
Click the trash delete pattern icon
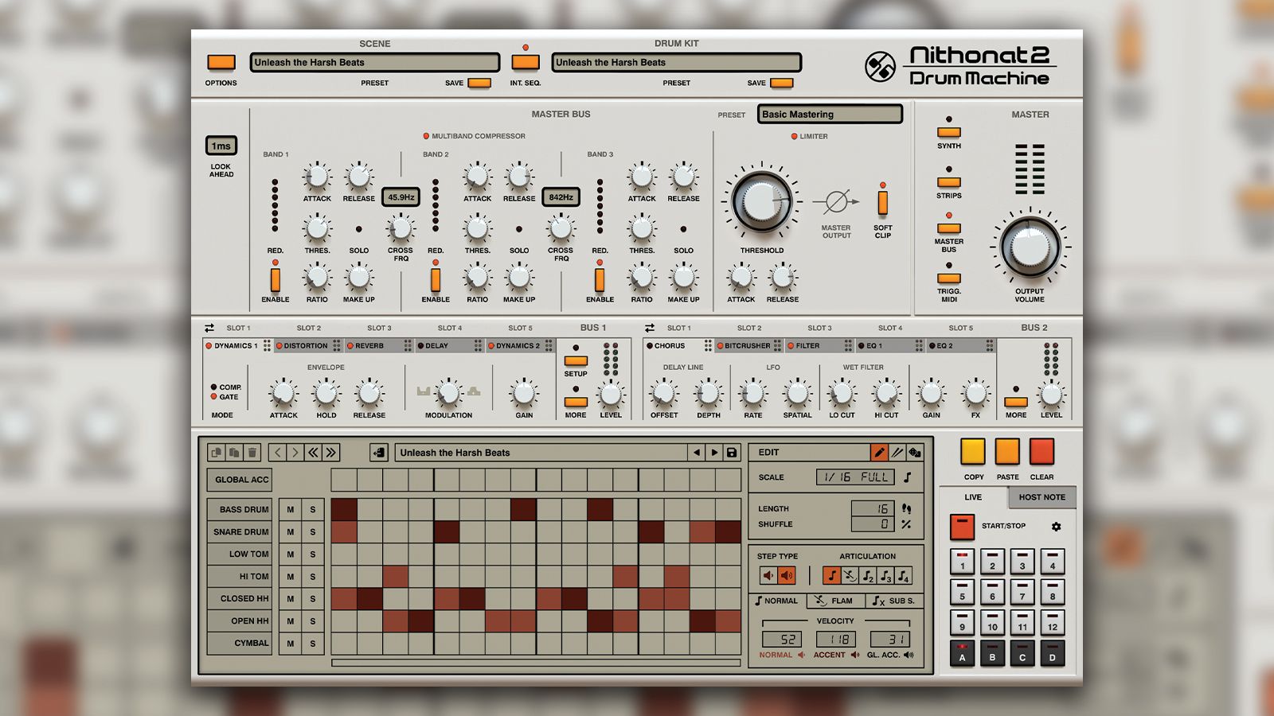pos(252,453)
